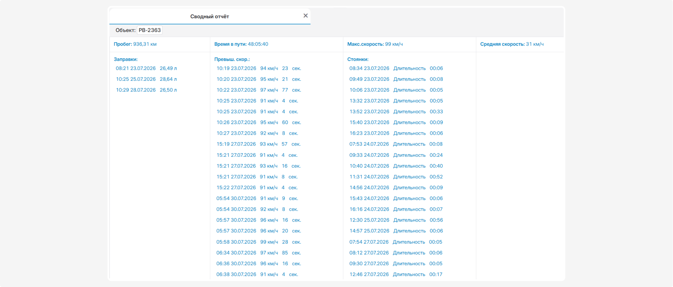Viewport: 673px width, 287px height.
Task: Select speeding event 06:38 30.07.2026
Action: (257, 275)
